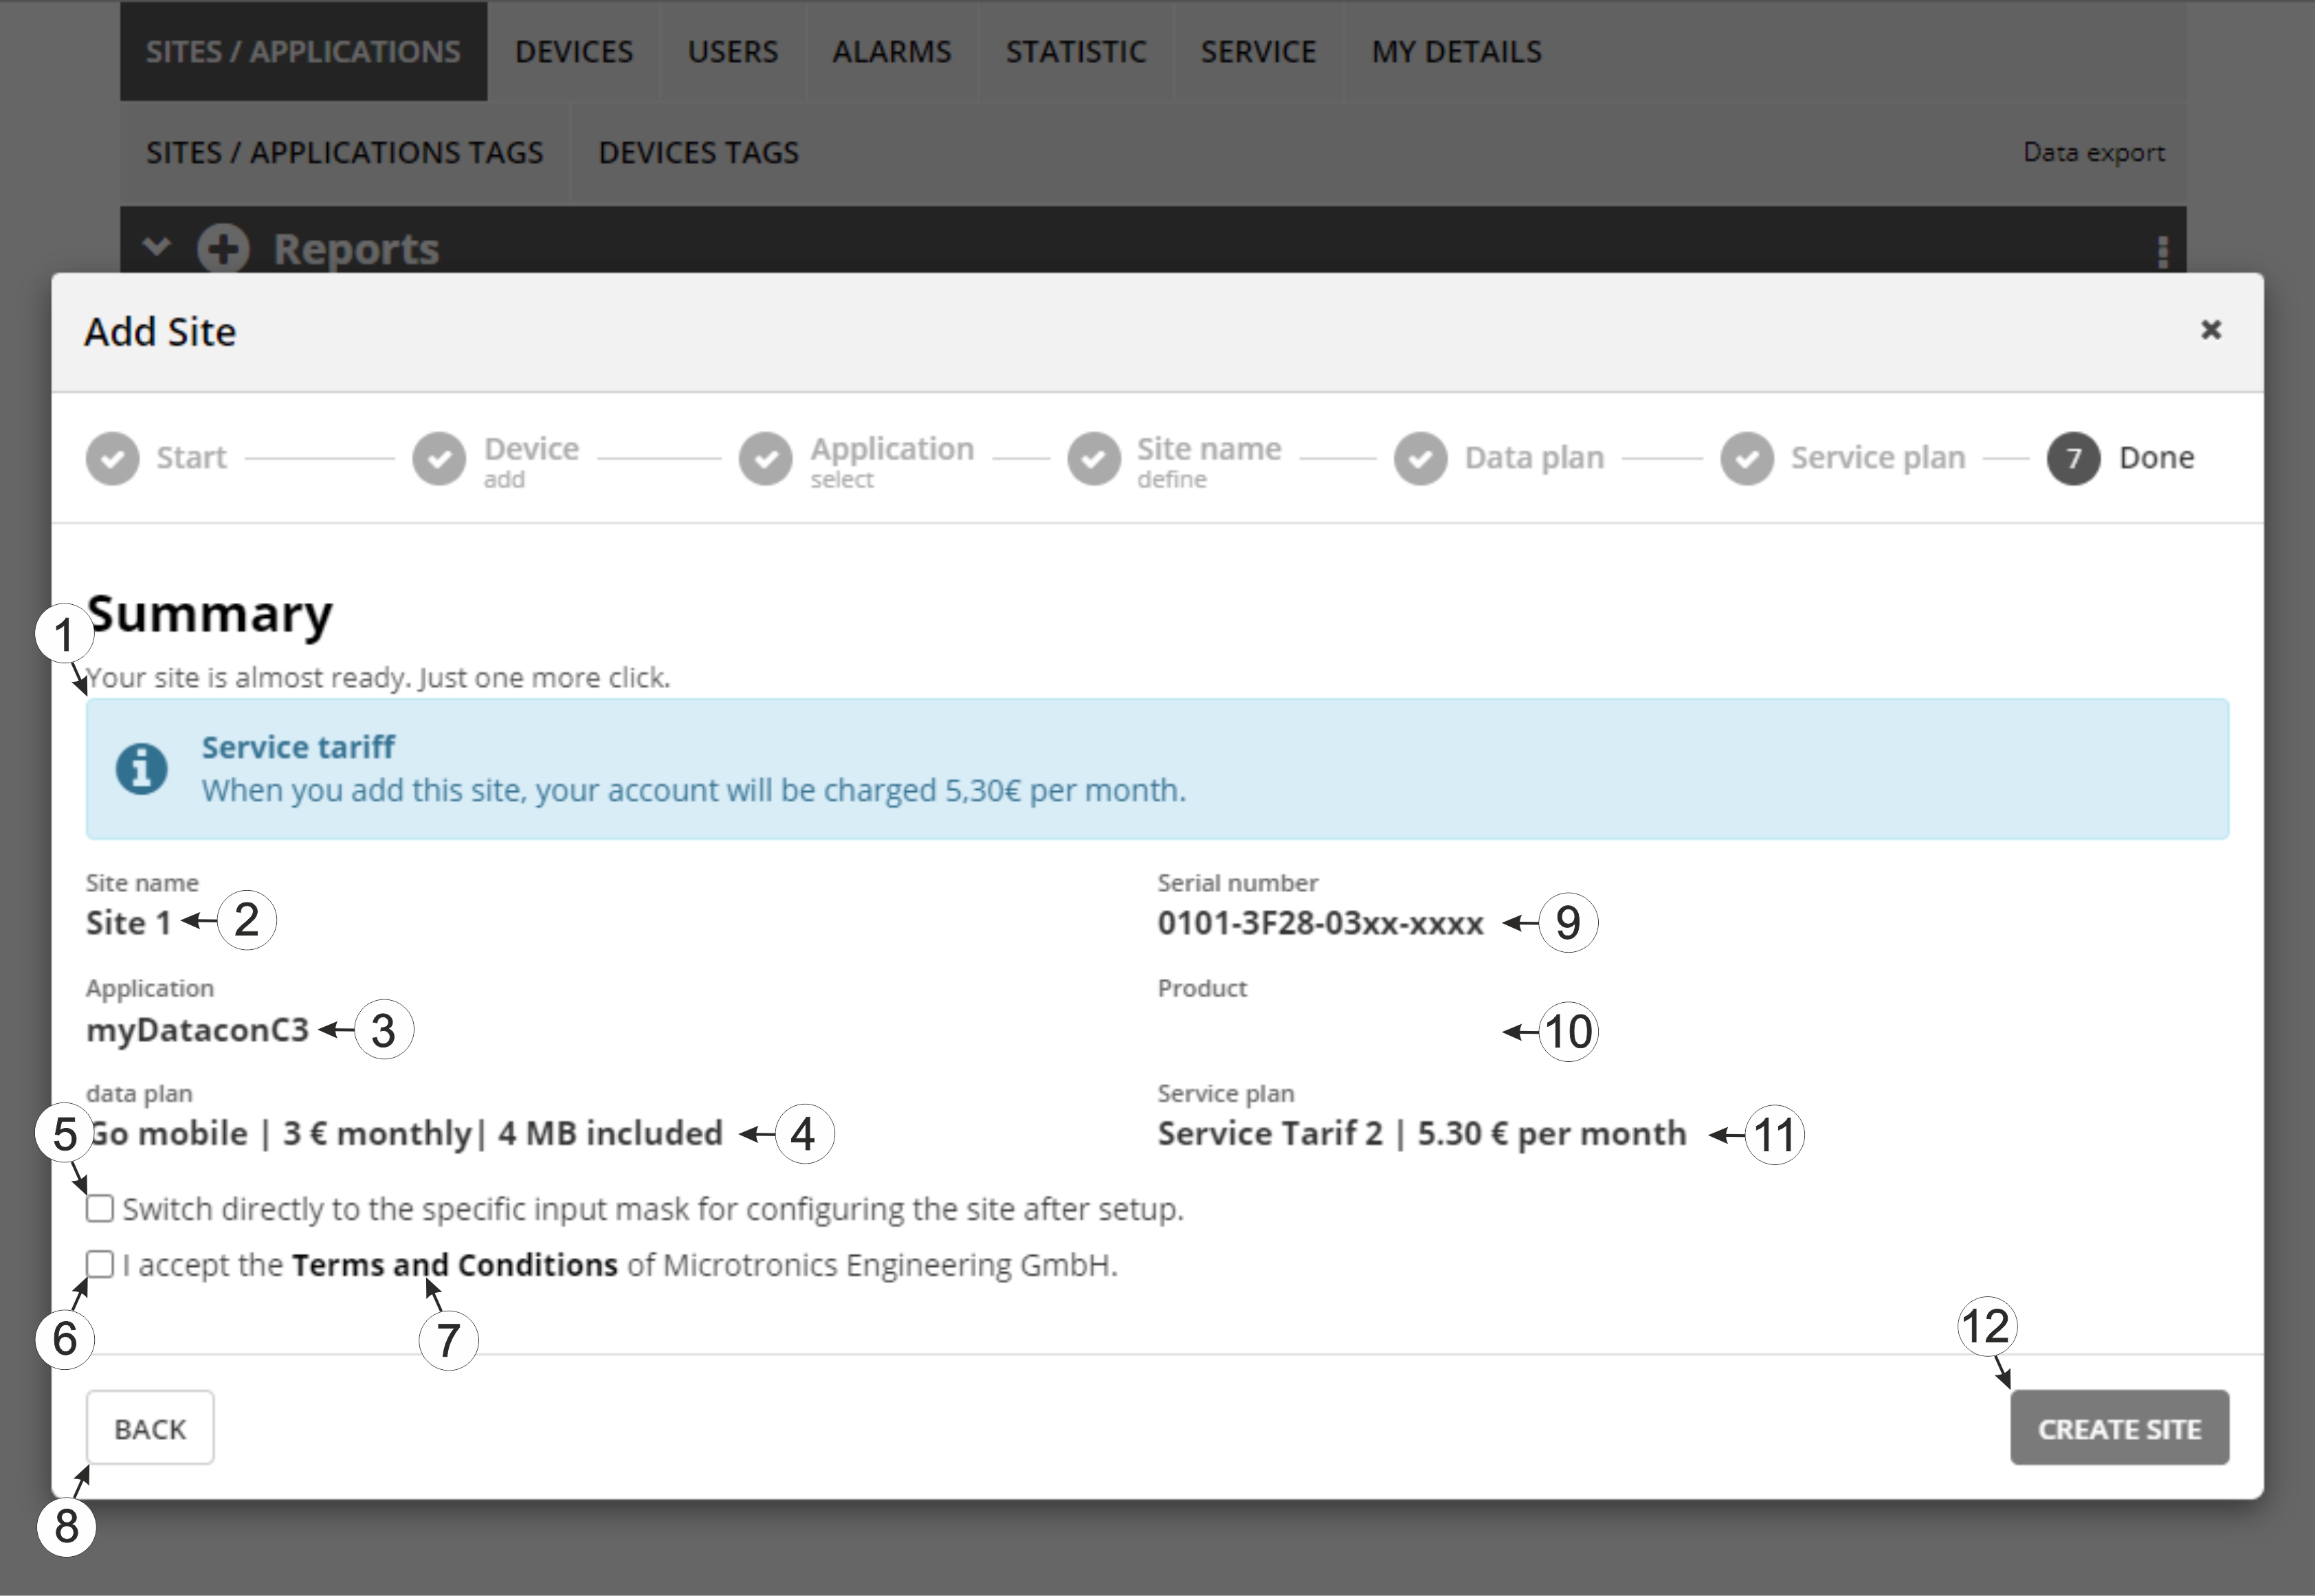
Task: Accept the Terms and Conditions checkbox
Action: coord(100,1264)
